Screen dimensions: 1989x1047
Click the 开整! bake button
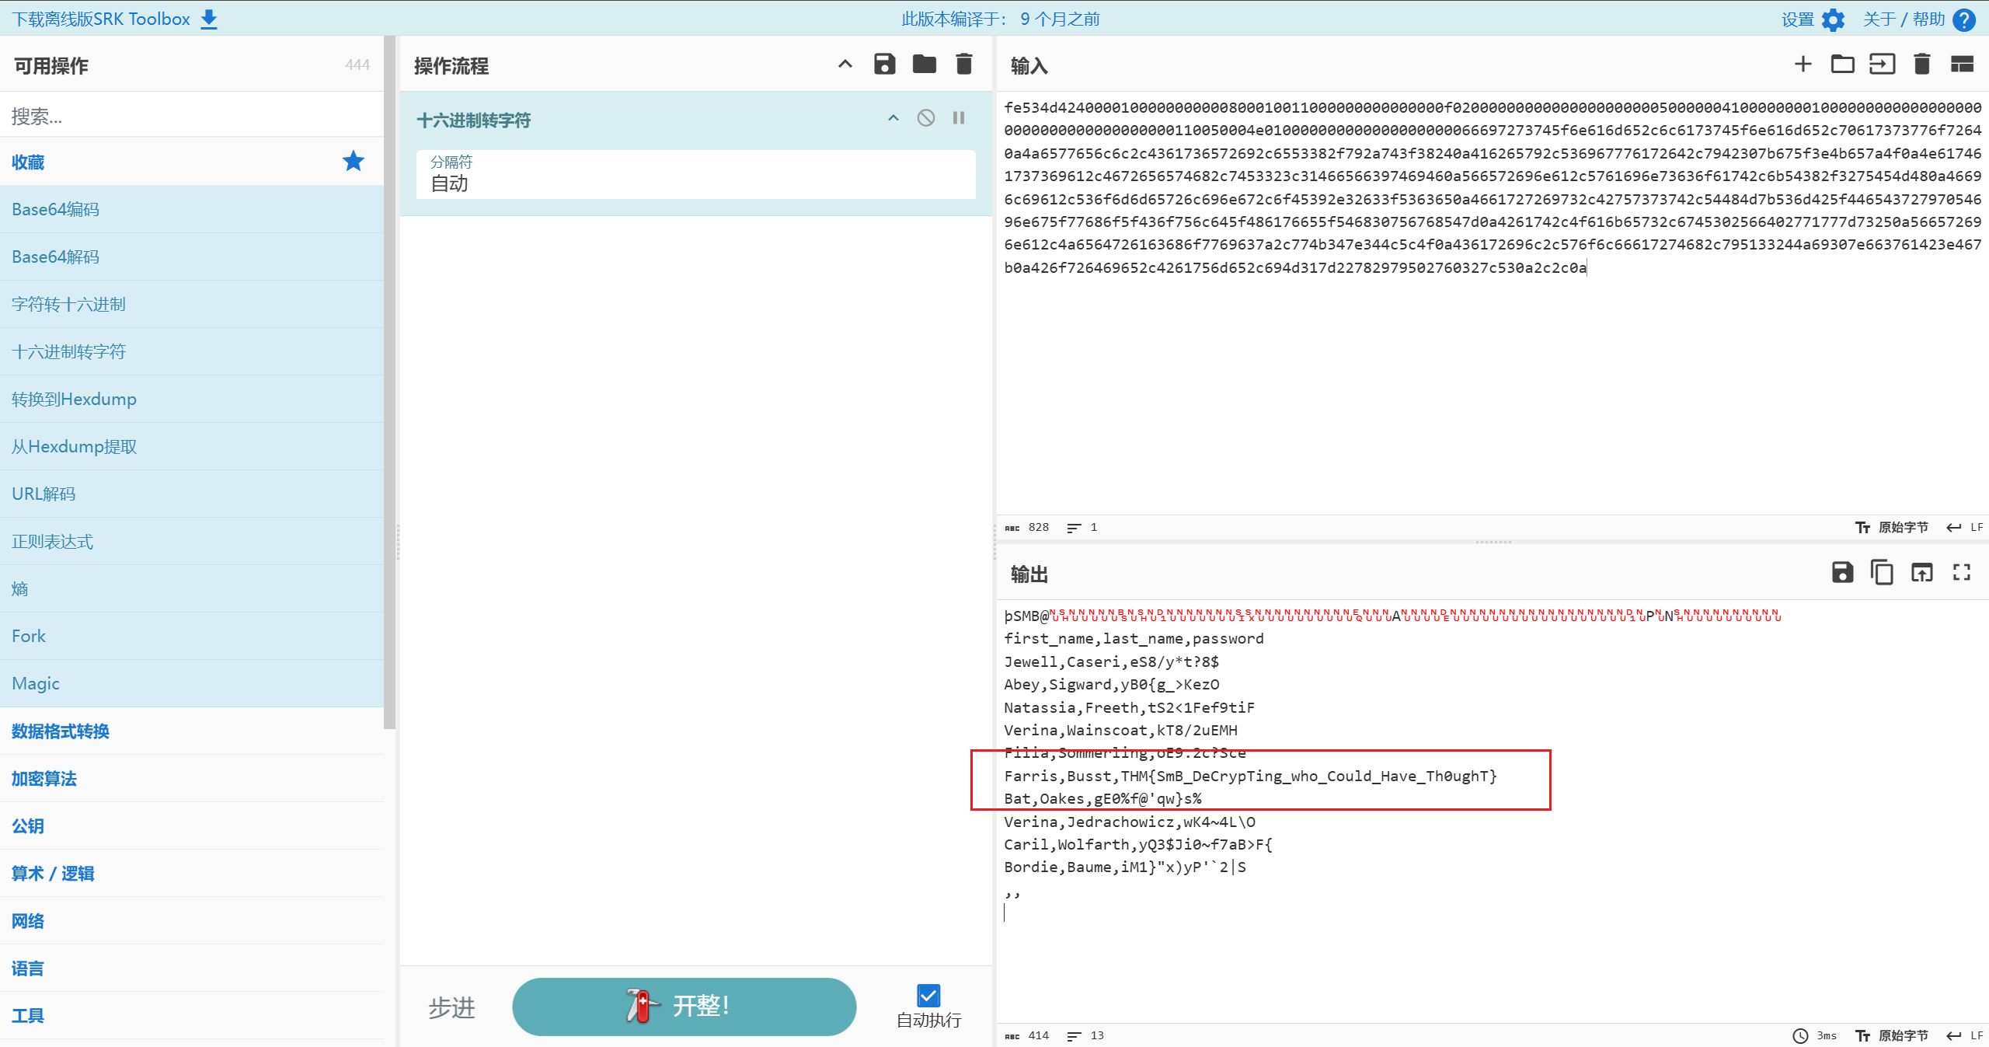[x=684, y=1007]
